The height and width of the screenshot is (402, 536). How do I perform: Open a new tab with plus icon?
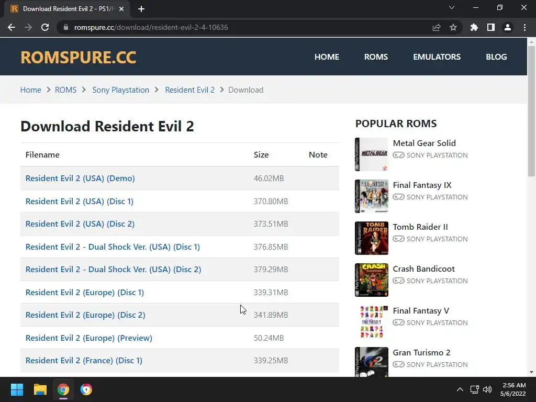point(141,9)
